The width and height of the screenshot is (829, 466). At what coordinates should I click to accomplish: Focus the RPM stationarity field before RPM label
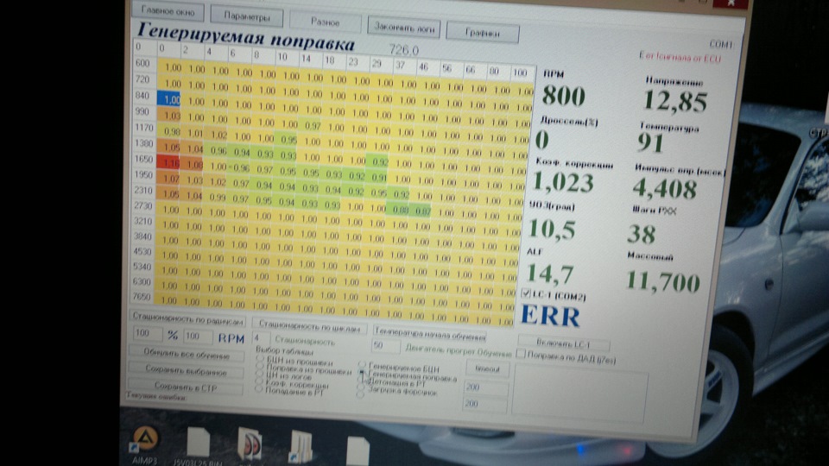(198, 336)
